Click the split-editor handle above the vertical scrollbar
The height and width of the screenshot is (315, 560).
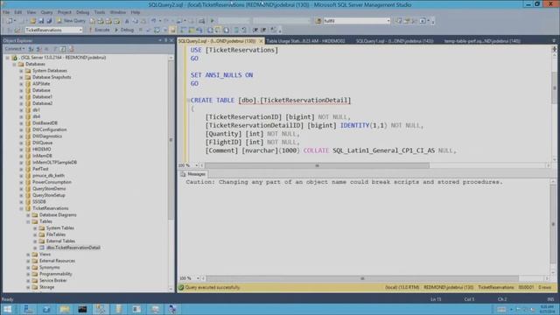[x=554, y=49]
